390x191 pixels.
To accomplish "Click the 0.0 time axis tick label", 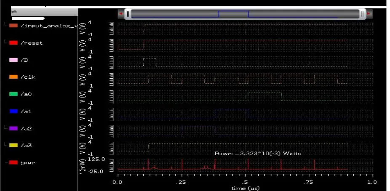I will pyautogui.click(x=118, y=183).
